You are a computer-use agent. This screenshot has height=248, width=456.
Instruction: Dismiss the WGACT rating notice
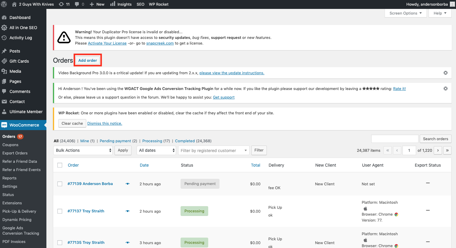[x=445, y=89]
